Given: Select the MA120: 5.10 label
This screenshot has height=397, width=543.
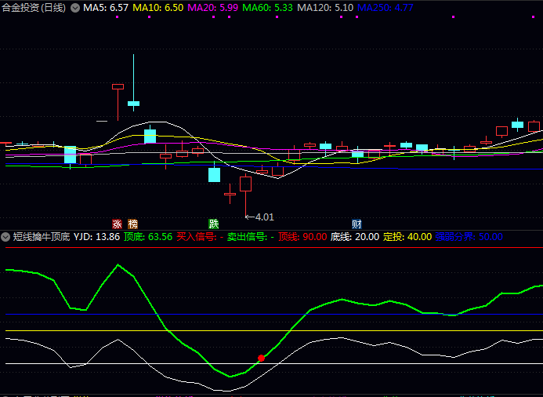Looking at the screenshot, I should click(325, 8).
